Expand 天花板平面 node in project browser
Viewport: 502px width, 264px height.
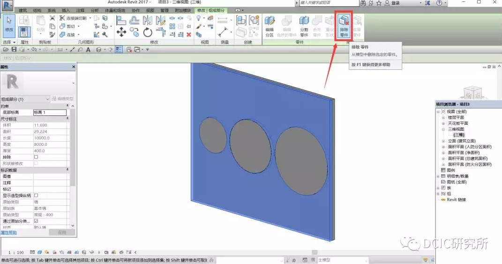443,123
